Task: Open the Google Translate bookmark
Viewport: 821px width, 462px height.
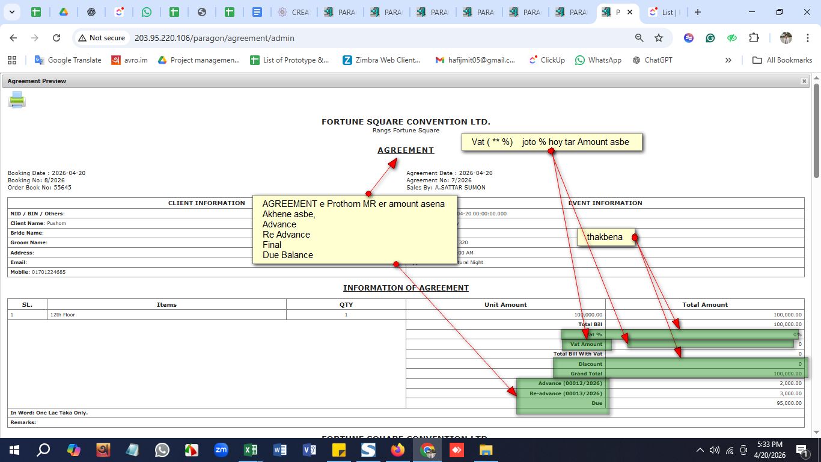Action: [68, 60]
